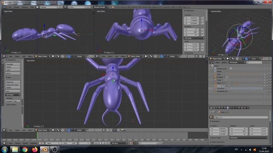Launch Google Chrome from the taskbar
This screenshot has height=153, width=273.
pyautogui.click(x=25, y=149)
